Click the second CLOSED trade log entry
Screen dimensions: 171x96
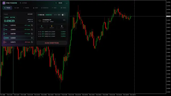pos(52,34)
